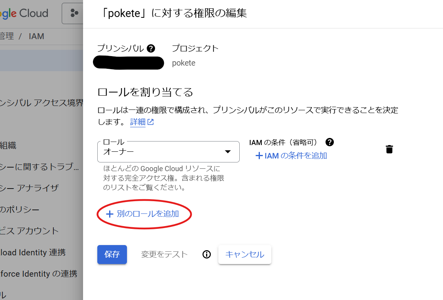Open ポリシー アナライザ in the sidebar
The height and width of the screenshot is (300, 443).
[29, 188]
